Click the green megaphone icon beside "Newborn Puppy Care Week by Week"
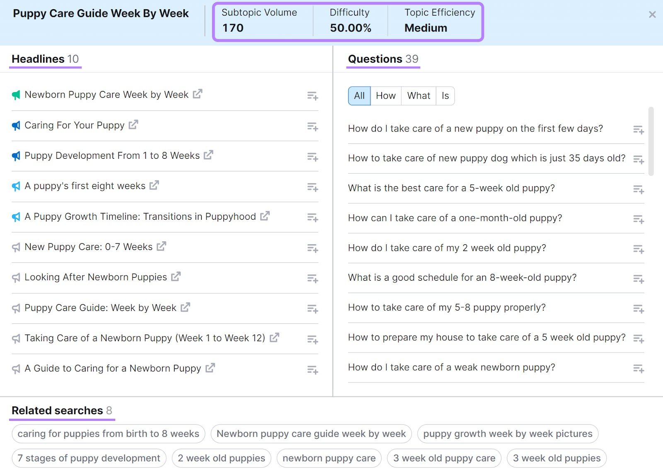Viewport: 663px width, 476px height. (16, 95)
